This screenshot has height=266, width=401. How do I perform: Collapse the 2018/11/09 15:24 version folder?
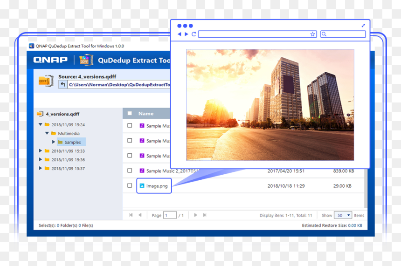click(x=41, y=125)
